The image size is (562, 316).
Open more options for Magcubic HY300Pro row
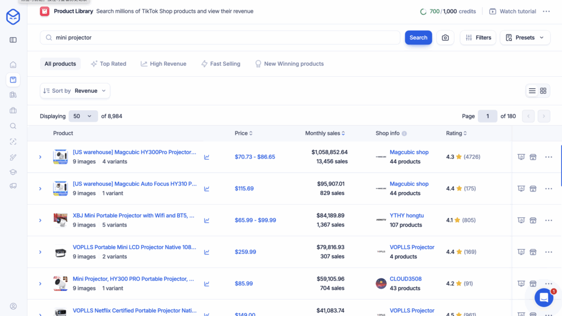point(548,157)
